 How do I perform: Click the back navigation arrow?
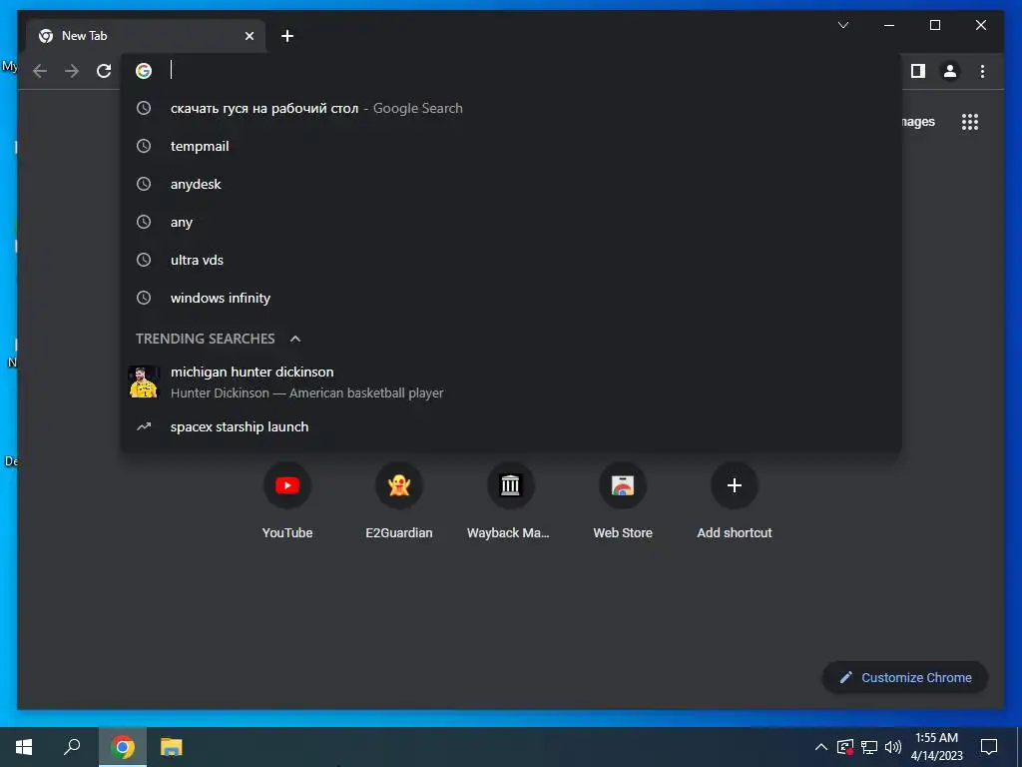pyautogui.click(x=40, y=71)
